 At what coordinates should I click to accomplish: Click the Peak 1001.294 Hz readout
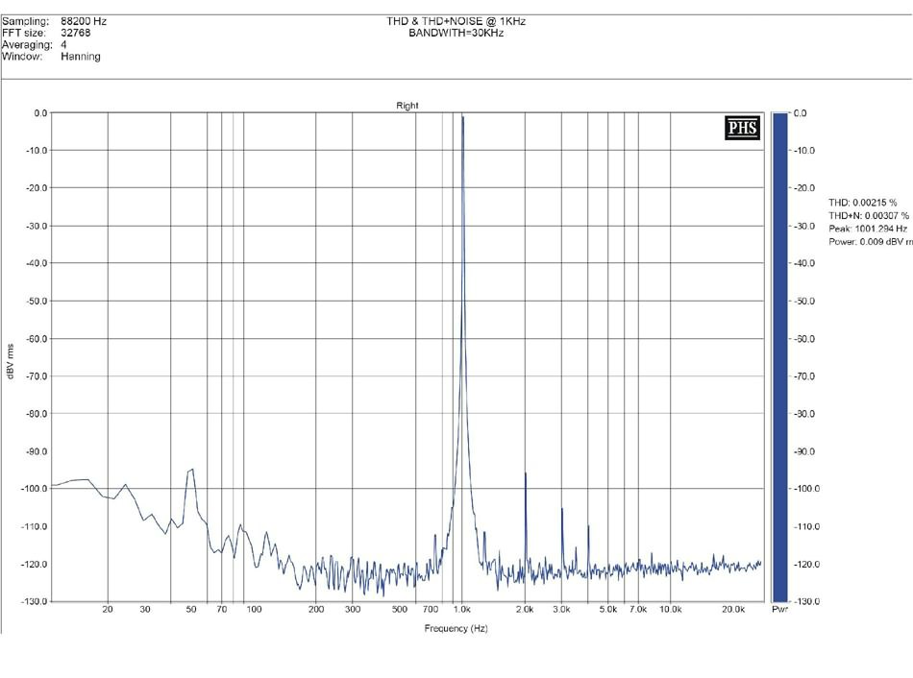868,229
